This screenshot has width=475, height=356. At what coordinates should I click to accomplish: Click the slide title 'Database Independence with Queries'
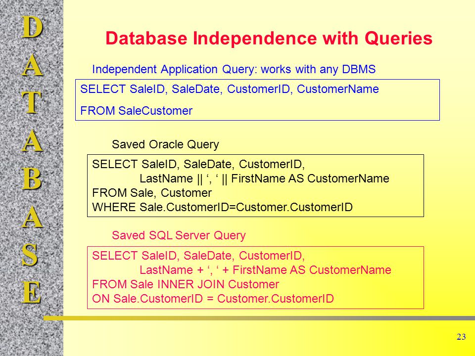[269, 39]
